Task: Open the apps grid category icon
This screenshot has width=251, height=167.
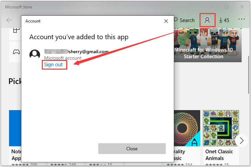Action: point(16,30)
